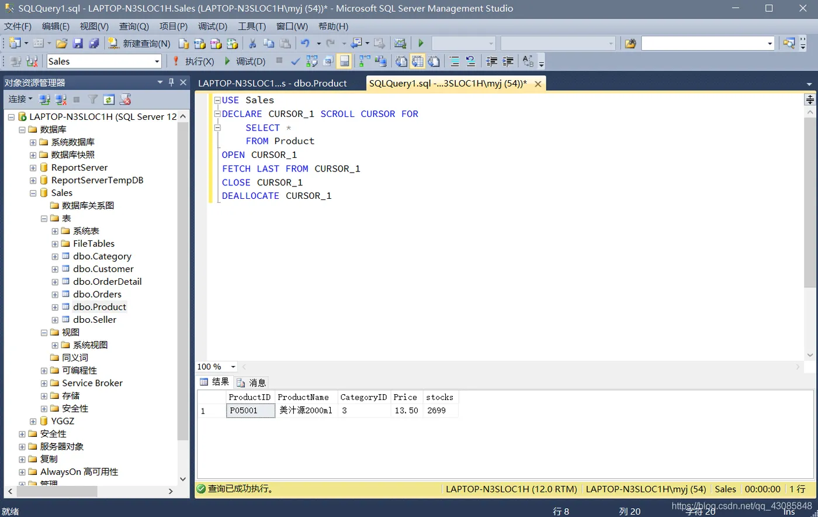Collapse the Sales database node
Image resolution: width=818 pixels, height=517 pixels.
pyautogui.click(x=33, y=193)
